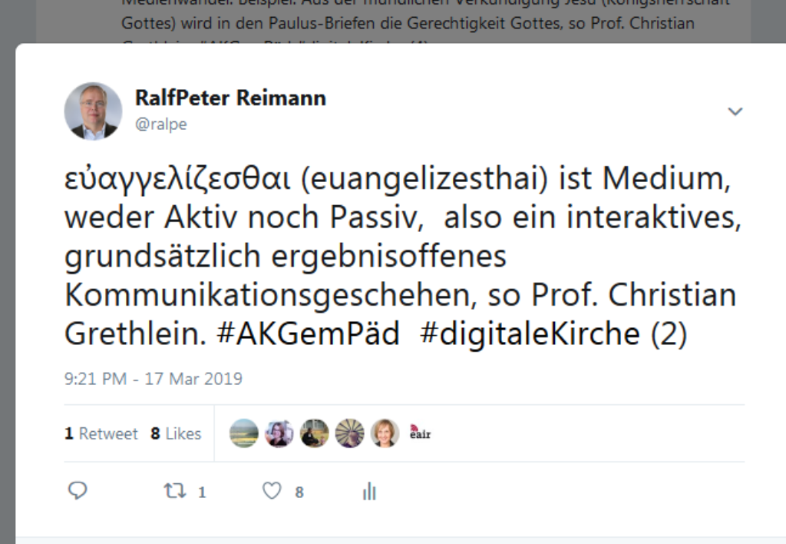The image size is (786, 544).
Task: Click the reply speech bubble icon
Action: (78, 490)
